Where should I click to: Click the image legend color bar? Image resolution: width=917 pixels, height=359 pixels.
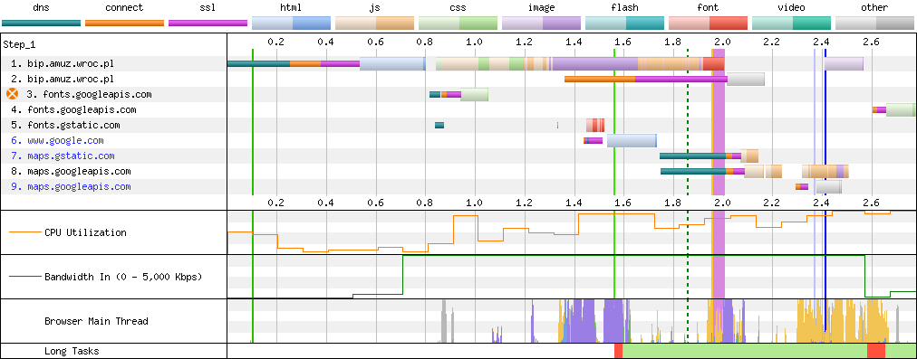pyautogui.click(x=542, y=23)
